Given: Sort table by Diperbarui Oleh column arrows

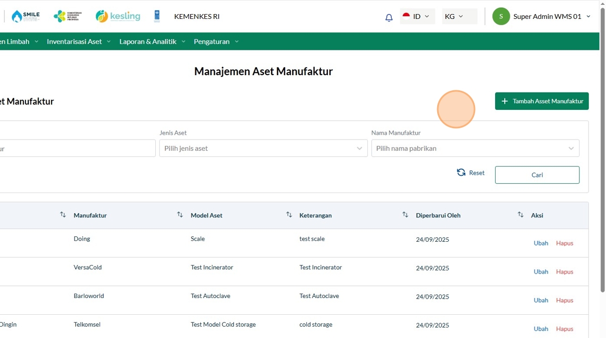Looking at the screenshot, I should 521,215.
